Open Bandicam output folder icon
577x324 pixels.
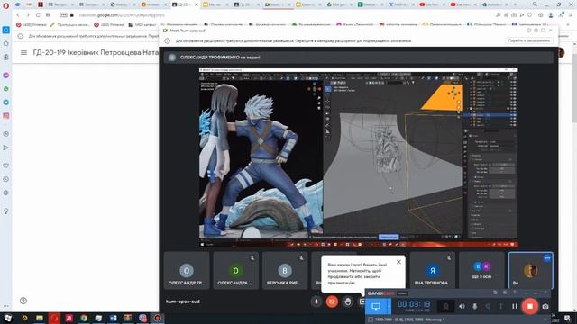pos(495,292)
